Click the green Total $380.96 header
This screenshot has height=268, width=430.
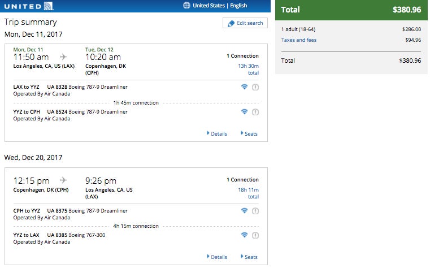click(x=351, y=10)
